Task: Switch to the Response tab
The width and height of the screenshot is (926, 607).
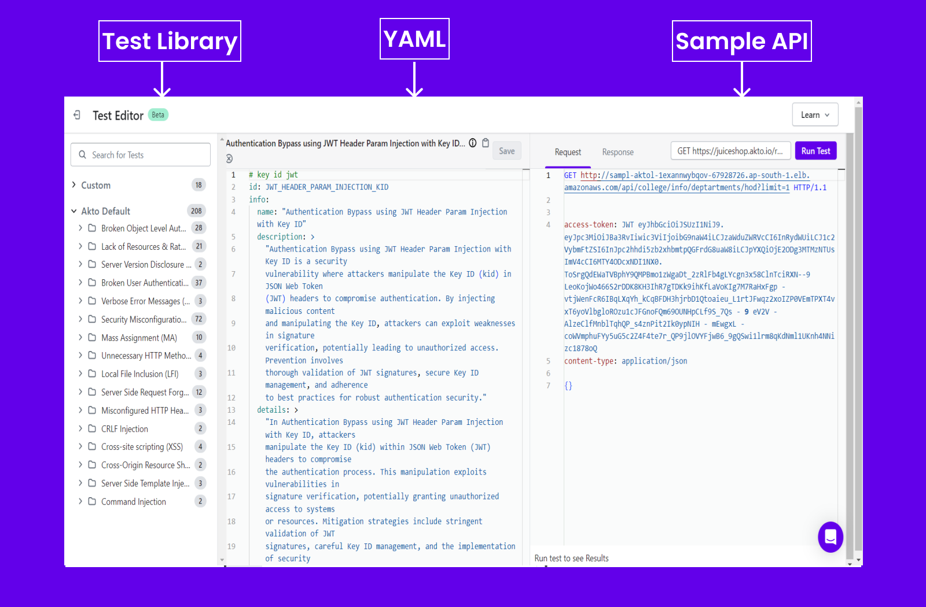Action: click(618, 152)
